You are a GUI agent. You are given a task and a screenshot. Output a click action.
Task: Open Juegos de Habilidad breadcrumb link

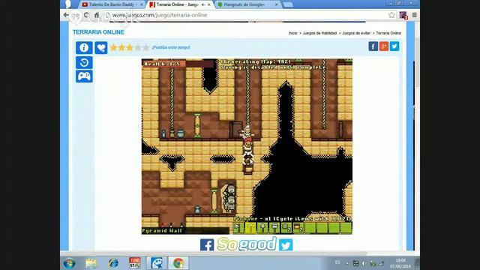319,33
